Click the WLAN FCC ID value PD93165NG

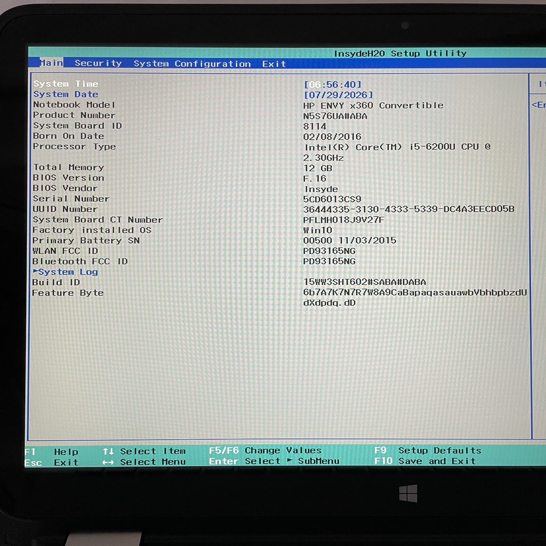pos(329,251)
